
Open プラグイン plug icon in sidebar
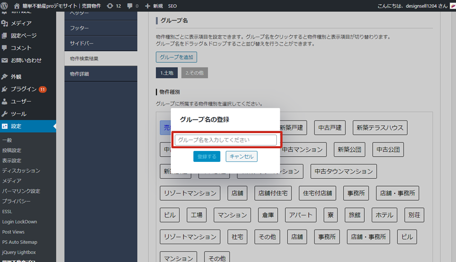pos(5,89)
